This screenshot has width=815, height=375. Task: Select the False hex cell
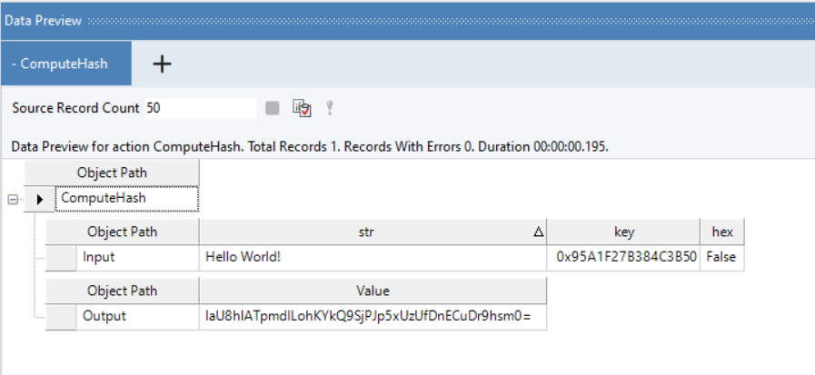722,258
